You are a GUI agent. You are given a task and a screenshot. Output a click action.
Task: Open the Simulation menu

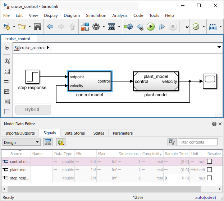pos(96,15)
